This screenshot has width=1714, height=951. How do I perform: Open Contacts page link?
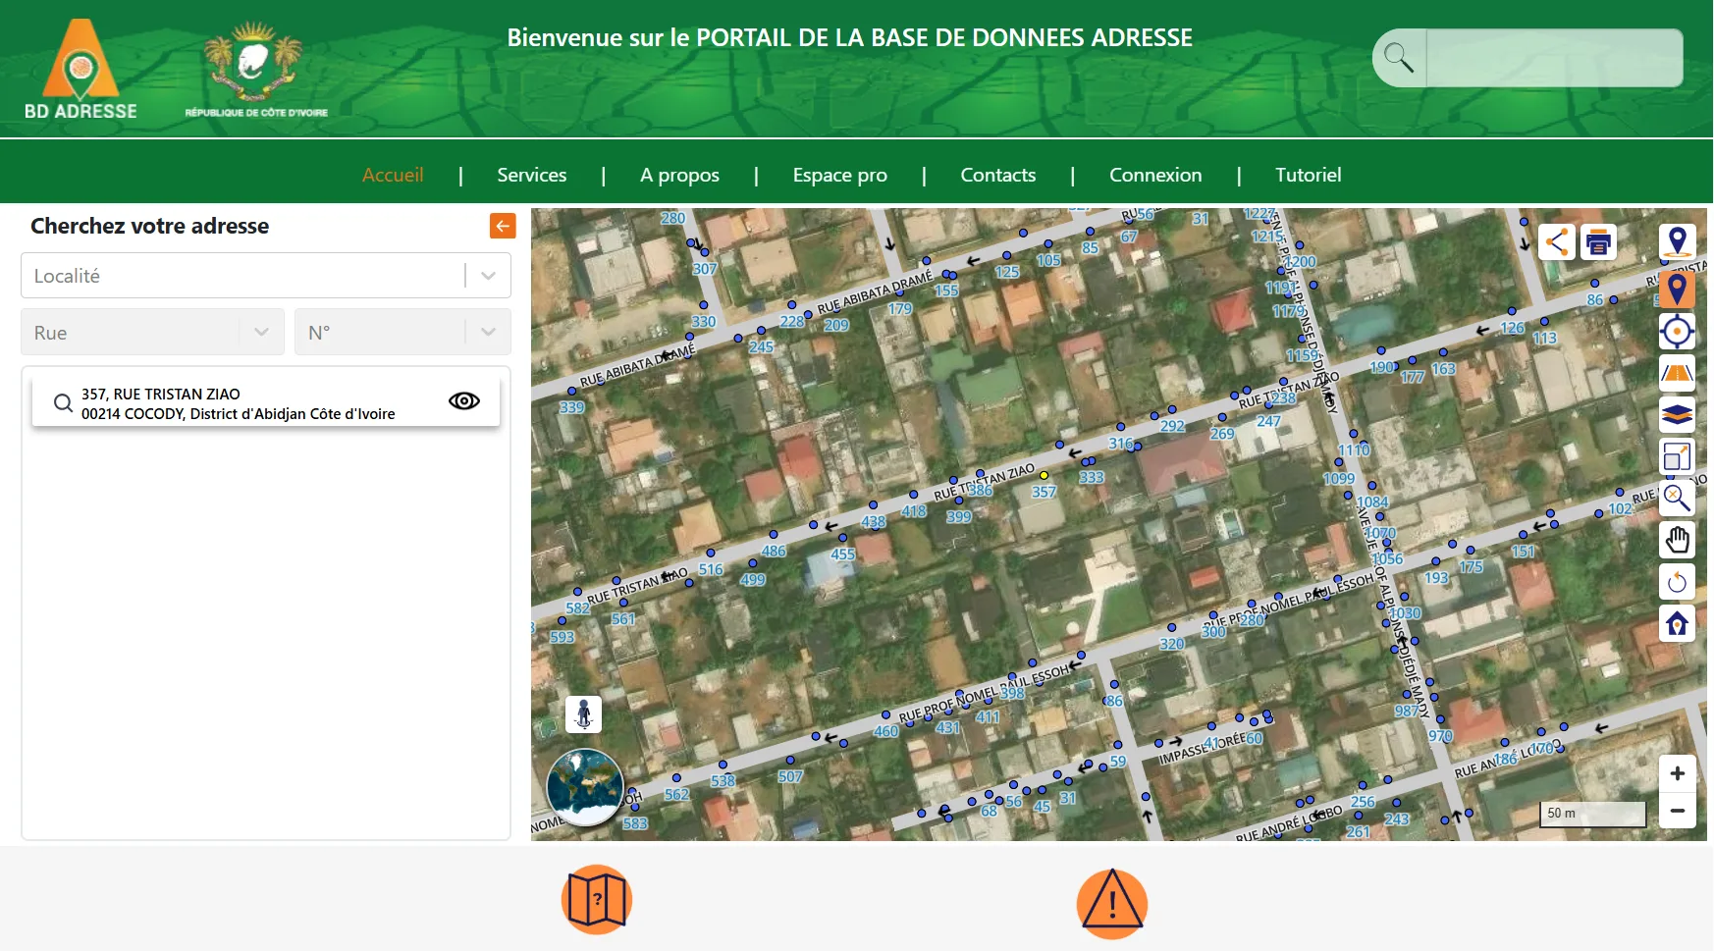tap(997, 175)
